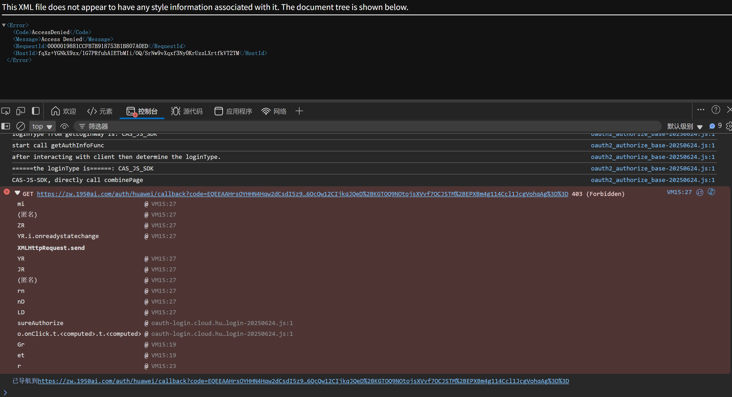Open VM15:27 link for LD frame
This screenshot has width=732, height=397.
pyautogui.click(x=163, y=312)
